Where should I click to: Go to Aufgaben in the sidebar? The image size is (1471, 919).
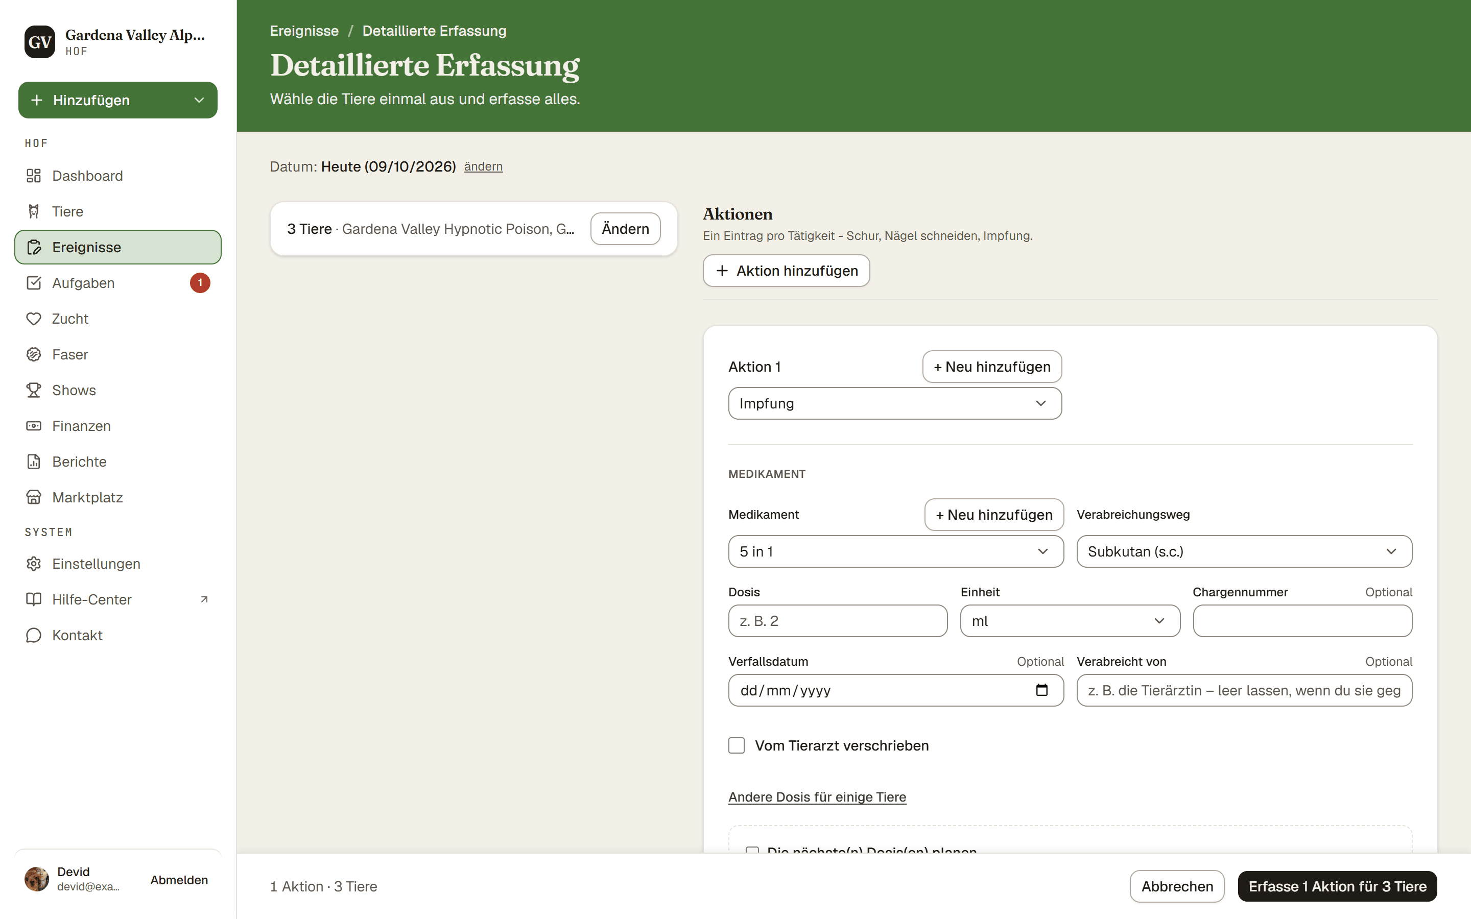[x=118, y=283]
